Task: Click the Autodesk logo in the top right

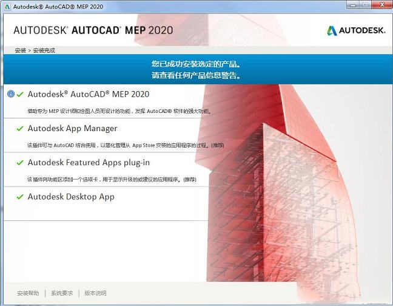Action: (x=356, y=31)
